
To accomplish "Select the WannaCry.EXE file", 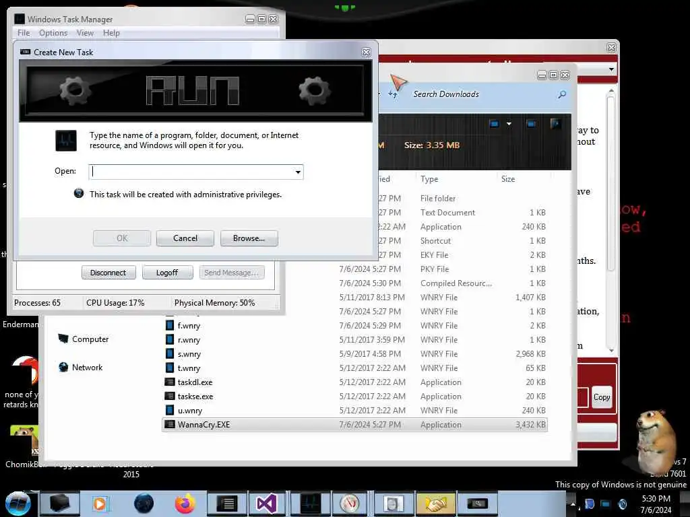I will click(354, 425).
